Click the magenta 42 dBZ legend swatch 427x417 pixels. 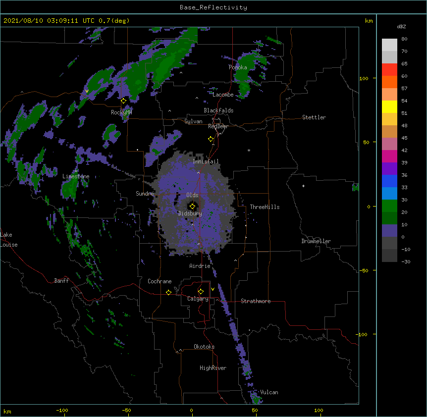389,156
